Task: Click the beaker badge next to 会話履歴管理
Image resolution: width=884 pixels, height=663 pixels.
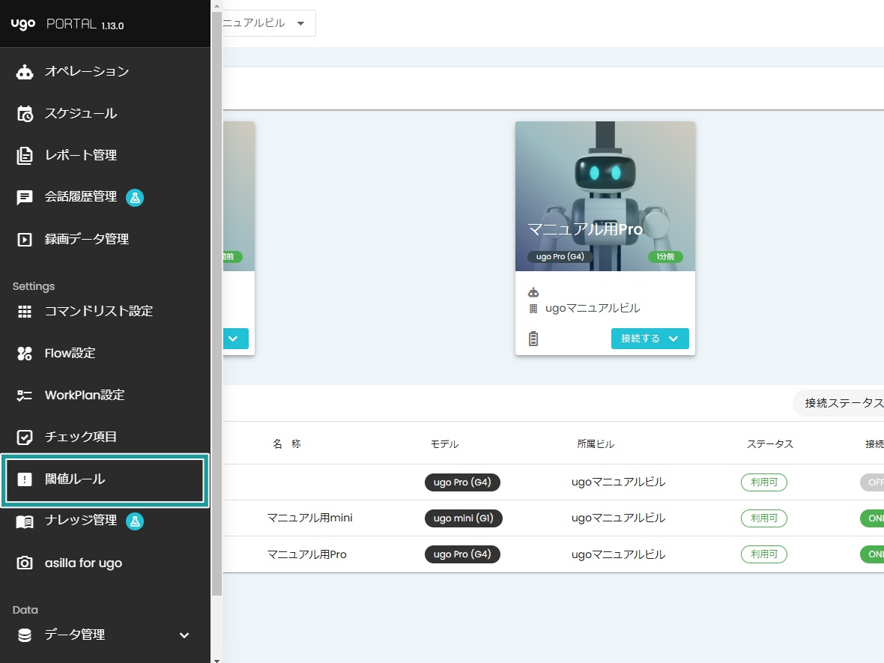Action: (134, 197)
